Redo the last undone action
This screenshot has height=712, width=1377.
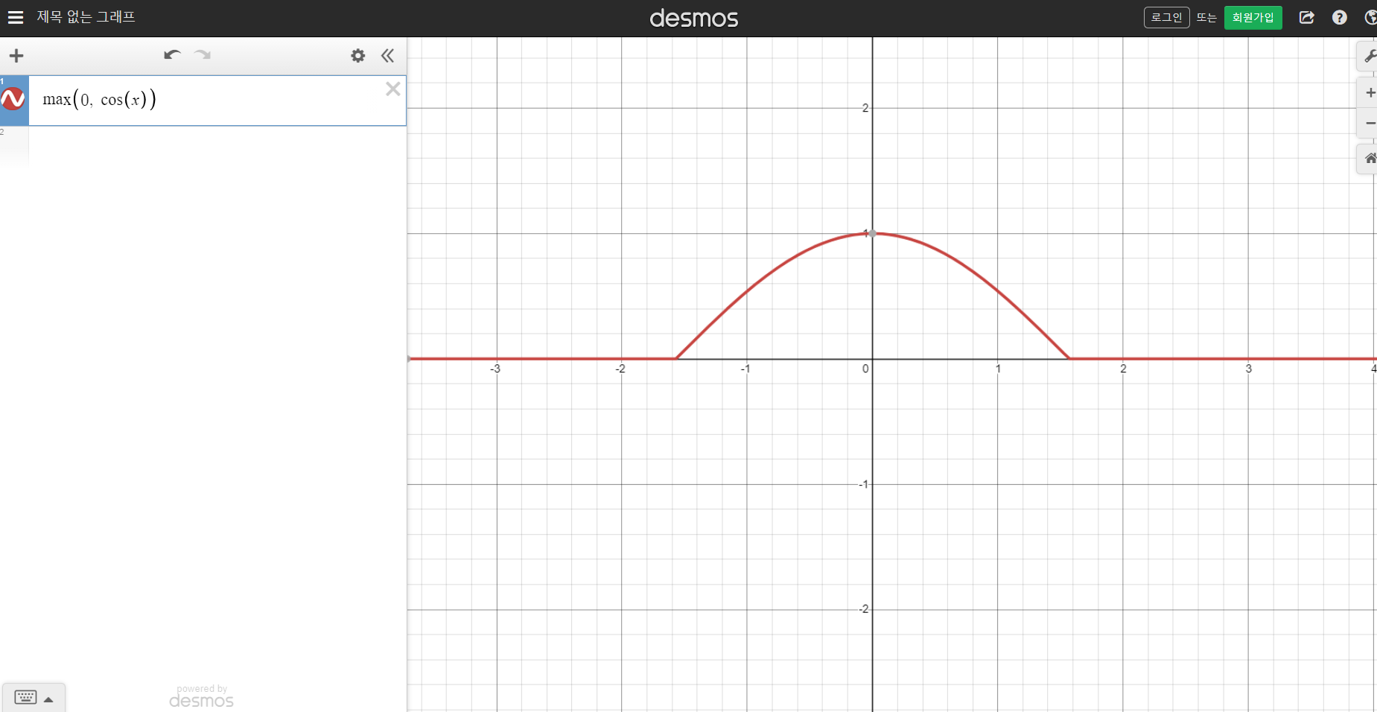click(x=203, y=55)
